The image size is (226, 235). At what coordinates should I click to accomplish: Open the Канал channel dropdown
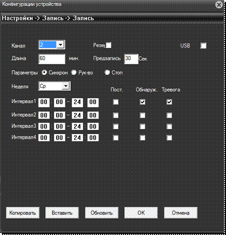(x=61, y=44)
